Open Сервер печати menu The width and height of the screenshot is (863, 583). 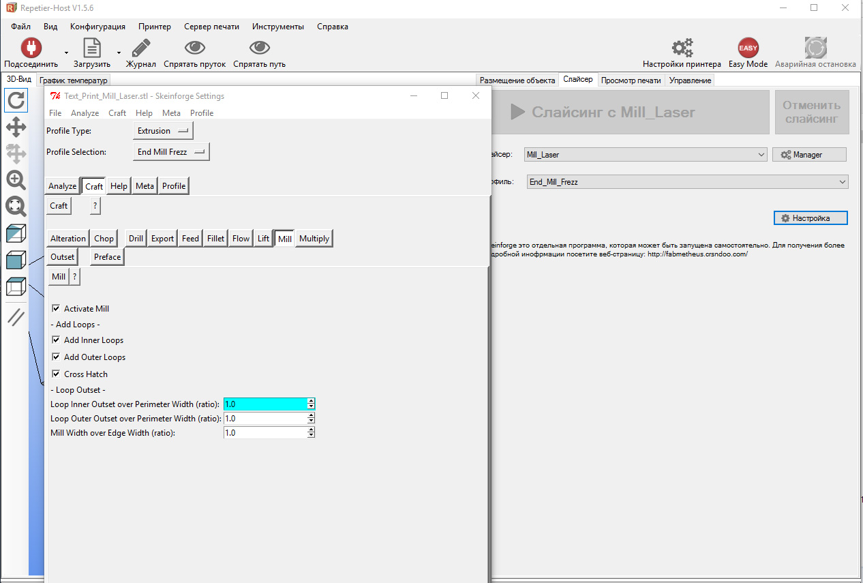pos(211,27)
